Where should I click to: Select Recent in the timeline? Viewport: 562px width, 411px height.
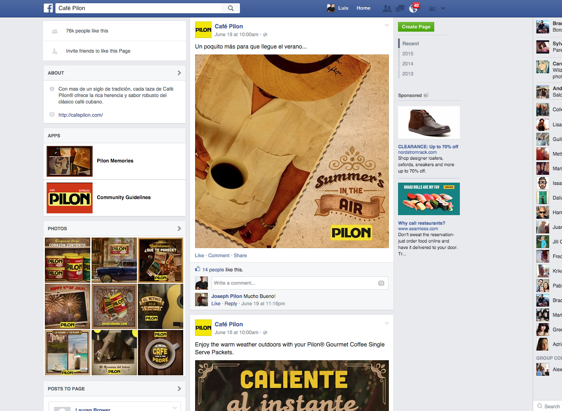click(410, 43)
